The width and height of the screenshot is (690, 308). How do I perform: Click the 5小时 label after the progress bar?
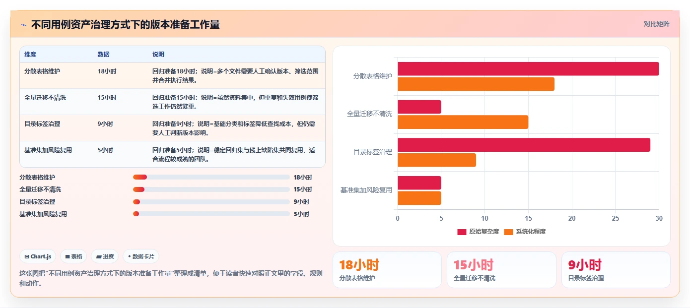tap(301, 214)
